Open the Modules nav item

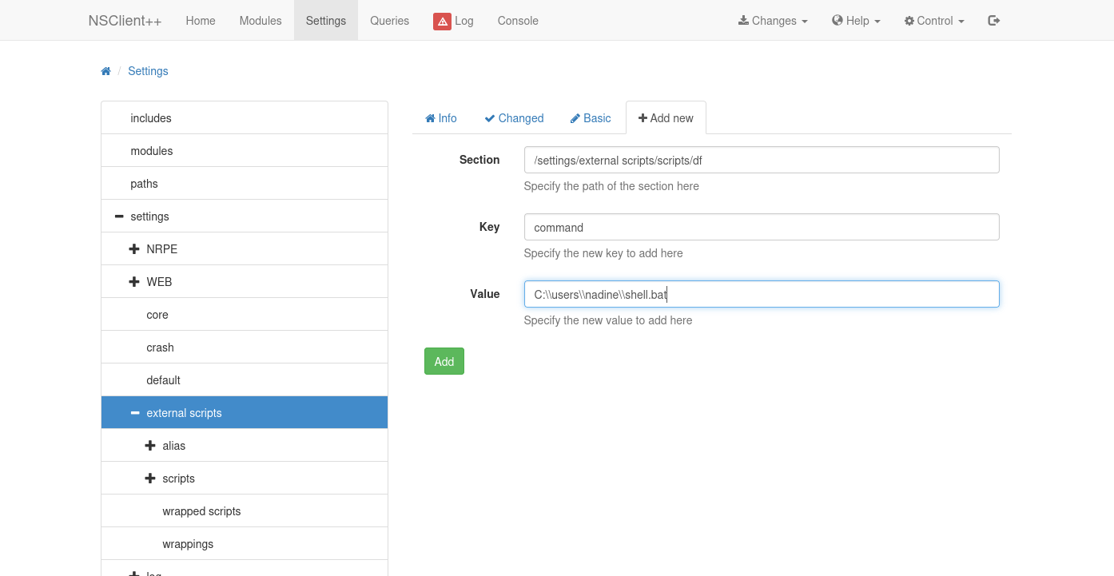[x=261, y=21]
